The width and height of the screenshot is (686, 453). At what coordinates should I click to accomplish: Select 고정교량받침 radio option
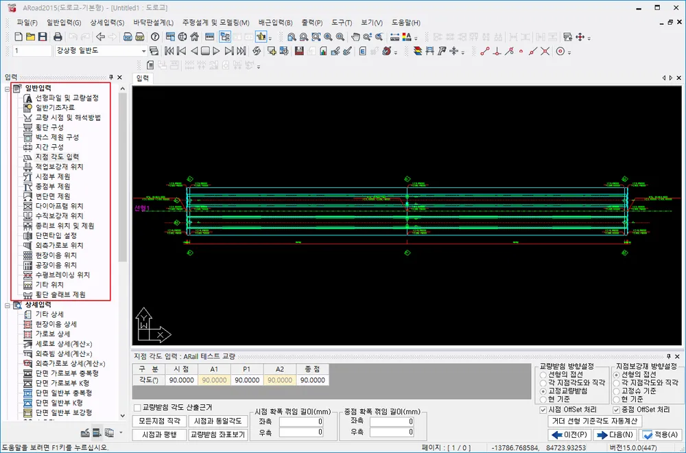(x=543, y=391)
